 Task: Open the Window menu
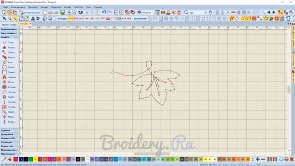pyautogui.click(x=88, y=7)
